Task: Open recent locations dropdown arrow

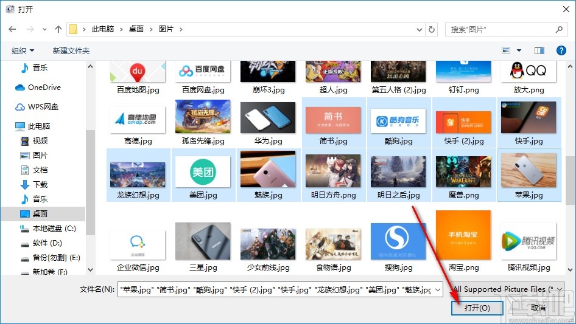Action: pyautogui.click(x=44, y=29)
